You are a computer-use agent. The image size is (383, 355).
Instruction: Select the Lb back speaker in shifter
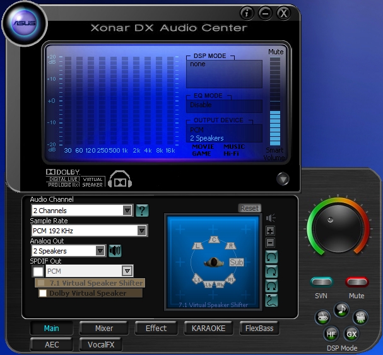point(208,284)
